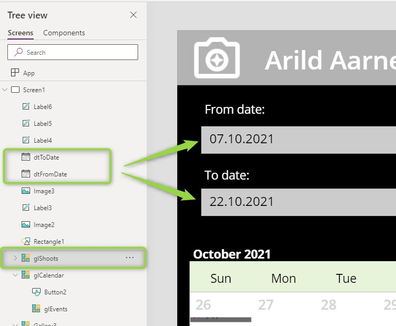Select Label5 name in tree
This screenshot has width=396, height=326.
pyautogui.click(x=43, y=124)
